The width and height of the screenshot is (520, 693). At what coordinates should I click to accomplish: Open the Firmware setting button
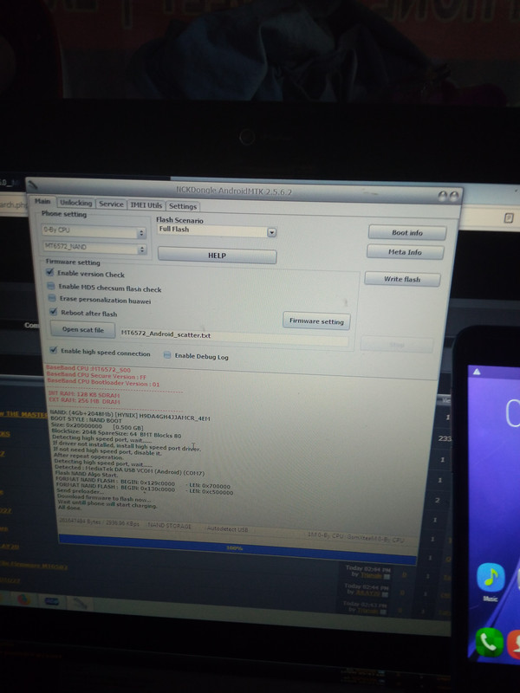click(x=316, y=321)
